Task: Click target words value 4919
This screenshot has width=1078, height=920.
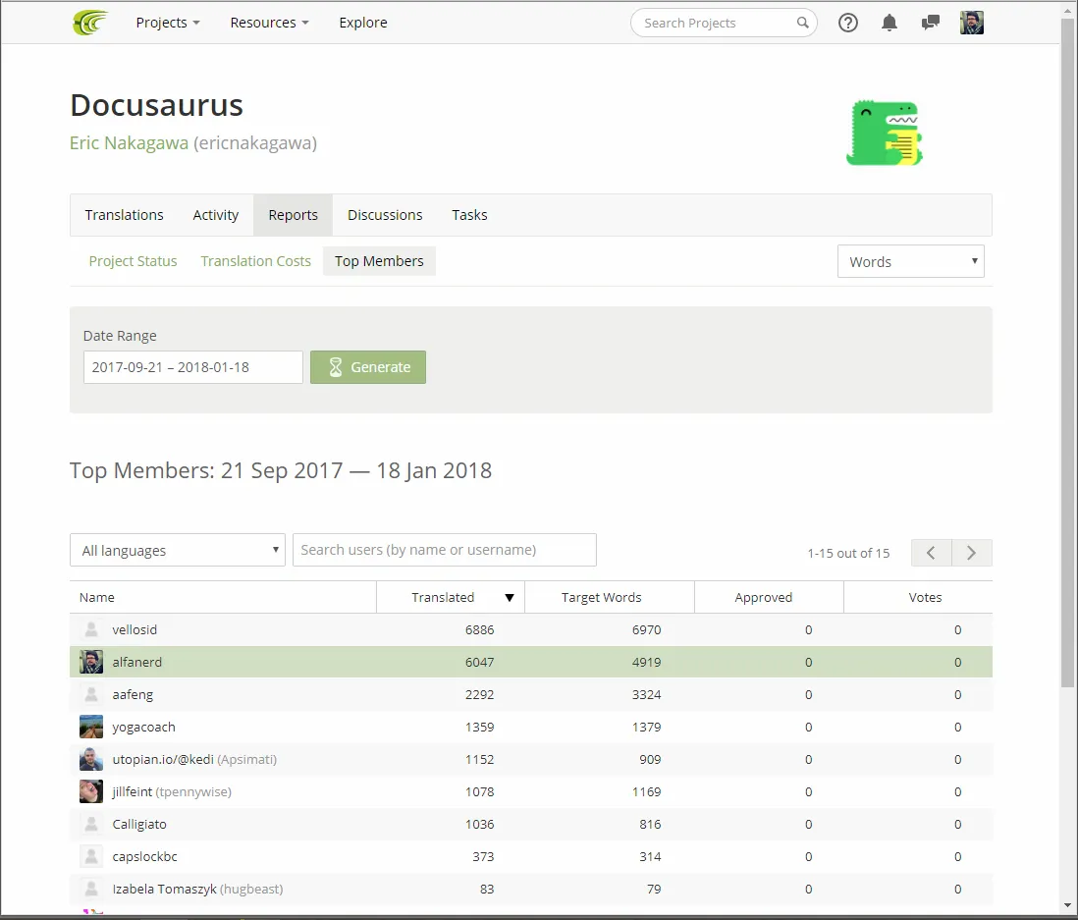Action: pyautogui.click(x=647, y=662)
